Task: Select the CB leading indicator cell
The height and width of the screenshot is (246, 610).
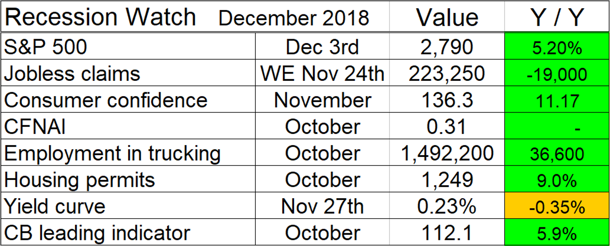Action: point(97,233)
